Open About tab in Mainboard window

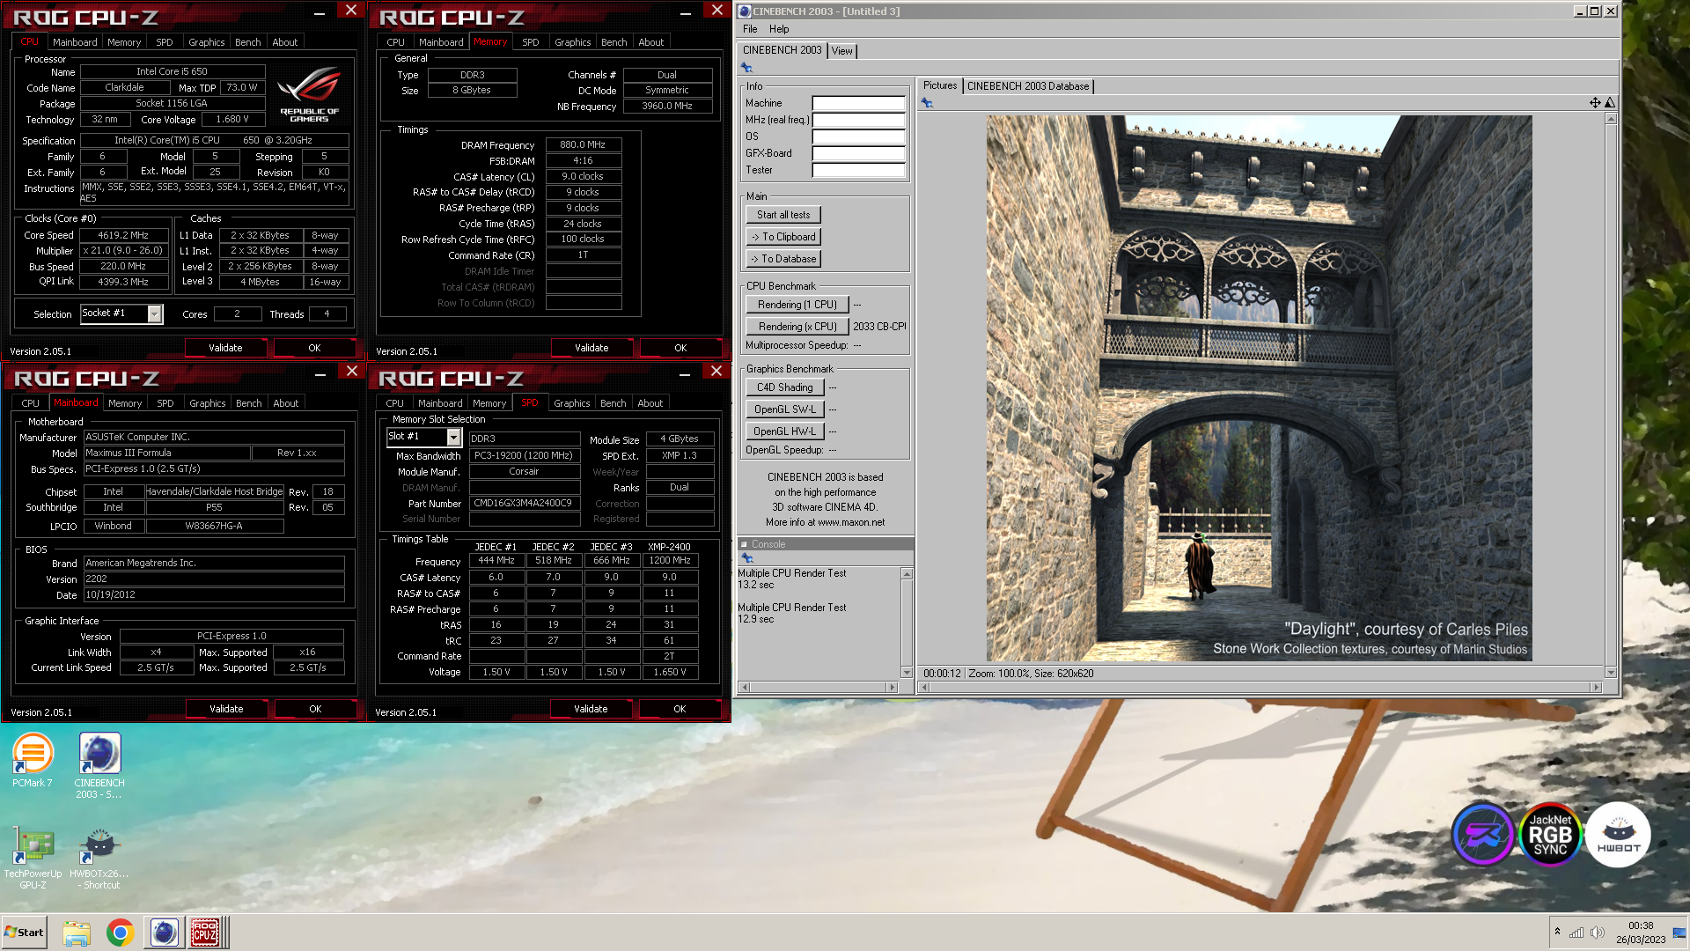point(285,403)
